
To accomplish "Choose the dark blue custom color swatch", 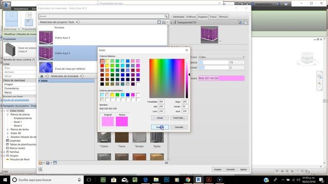I will pos(128,95).
